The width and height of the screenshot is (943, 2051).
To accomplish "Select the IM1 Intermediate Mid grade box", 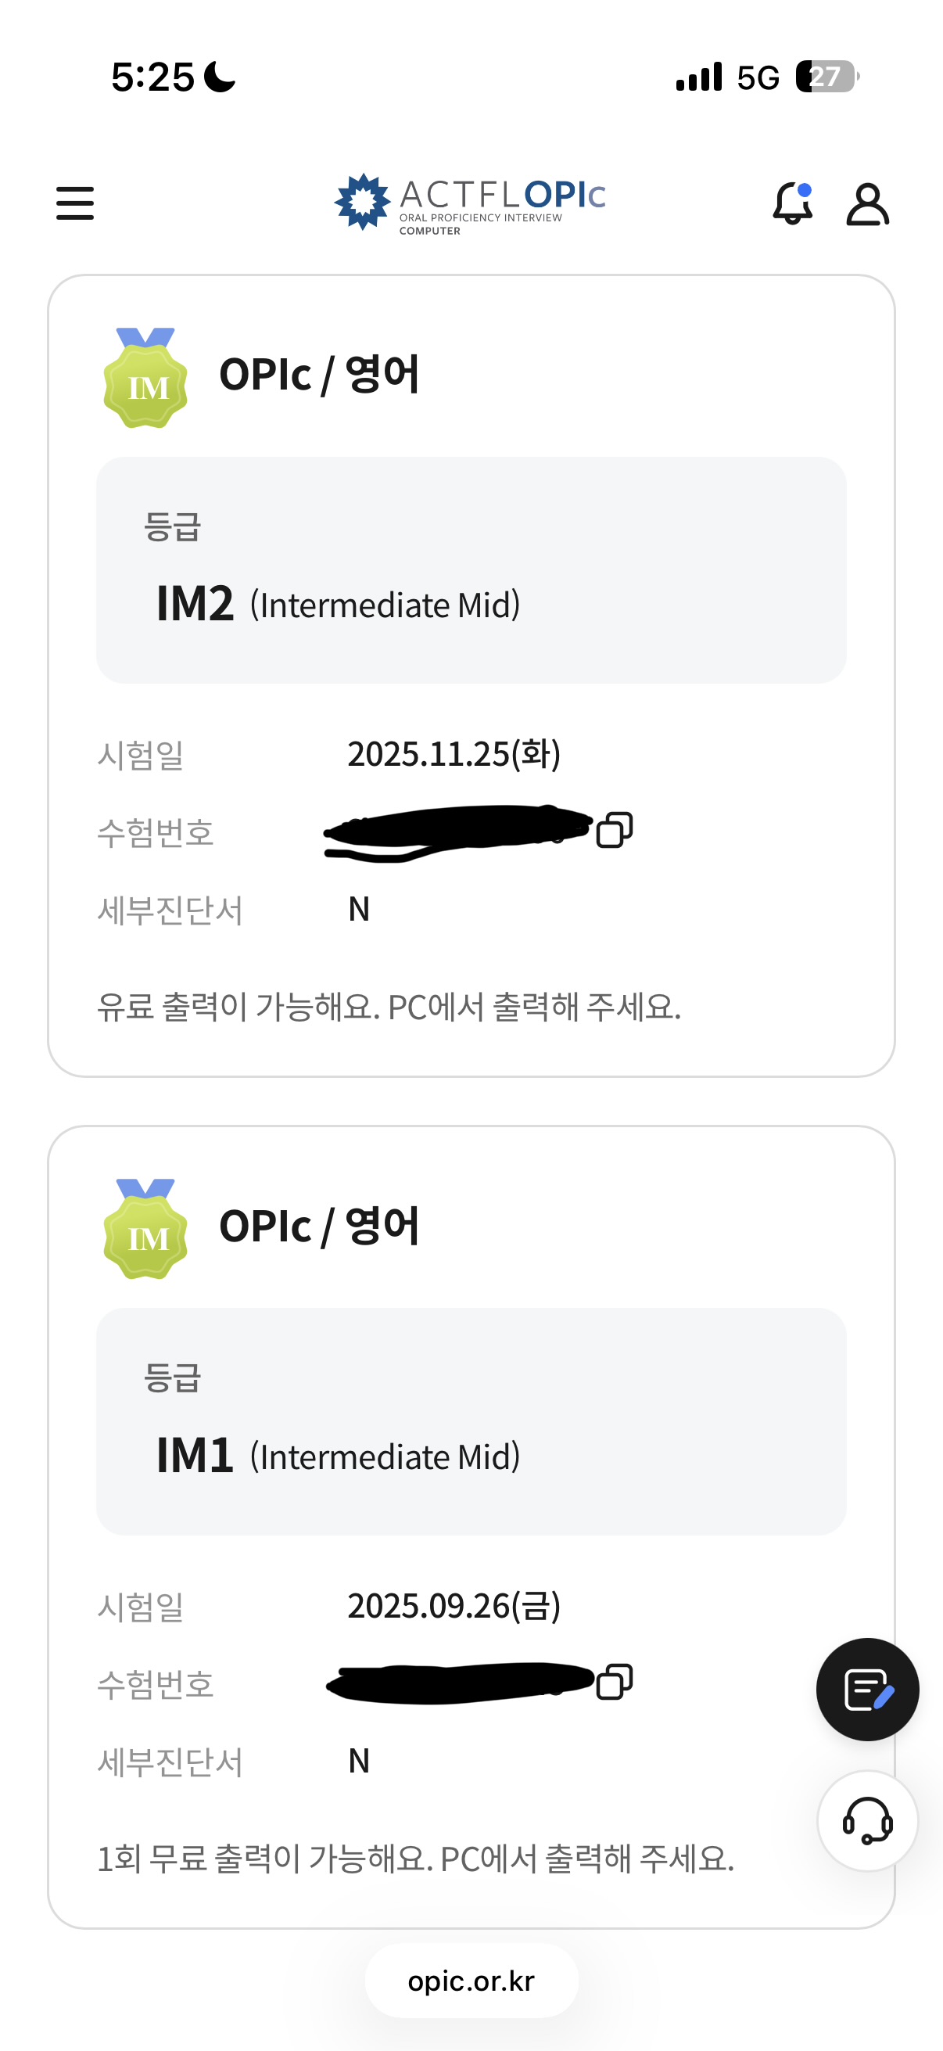I will tap(470, 1421).
